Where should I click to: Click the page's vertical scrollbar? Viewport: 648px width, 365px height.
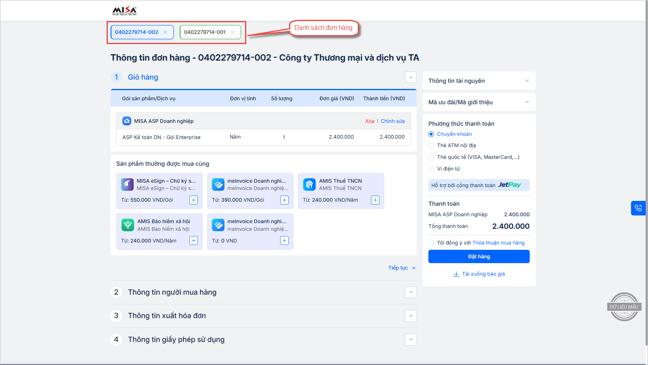point(646,173)
